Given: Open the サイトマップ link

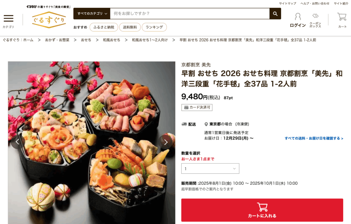Looking at the screenshot, I should pos(288,3).
